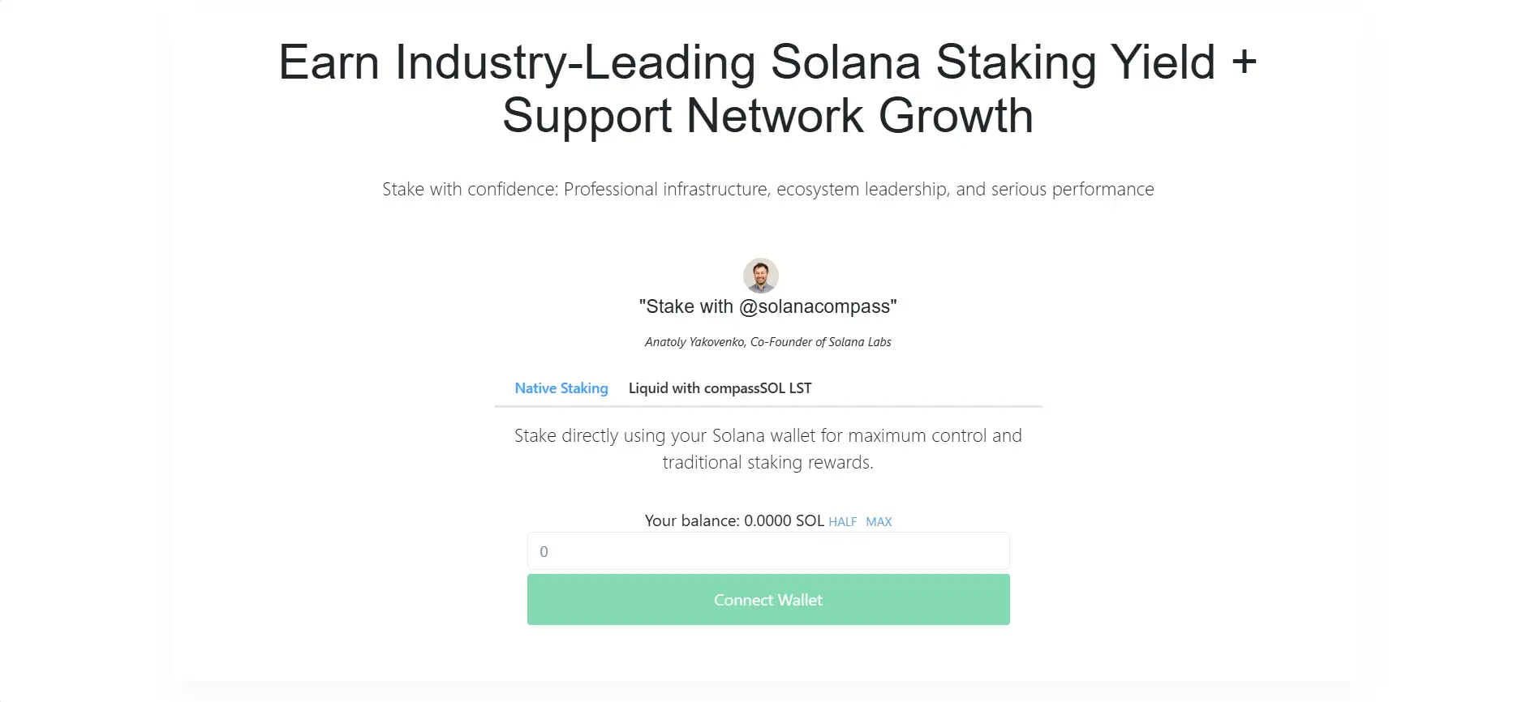Click the 0 placeholder in amount box
1539x702 pixels.
coord(544,552)
